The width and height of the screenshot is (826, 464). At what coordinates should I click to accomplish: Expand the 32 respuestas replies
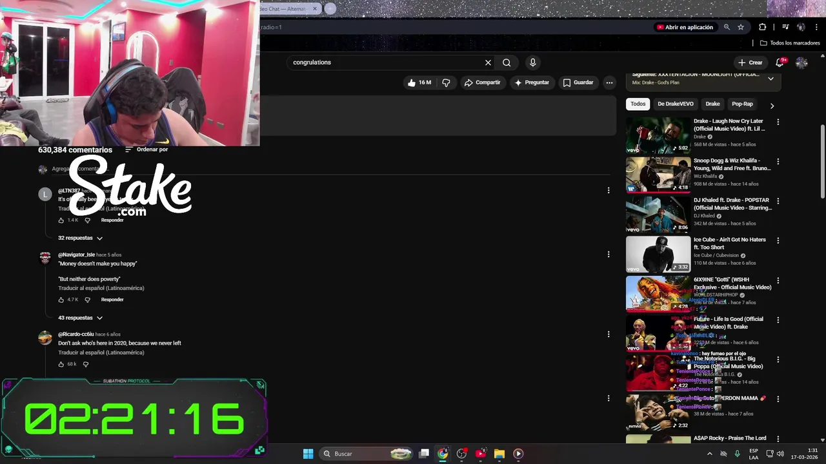tap(81, 238)
